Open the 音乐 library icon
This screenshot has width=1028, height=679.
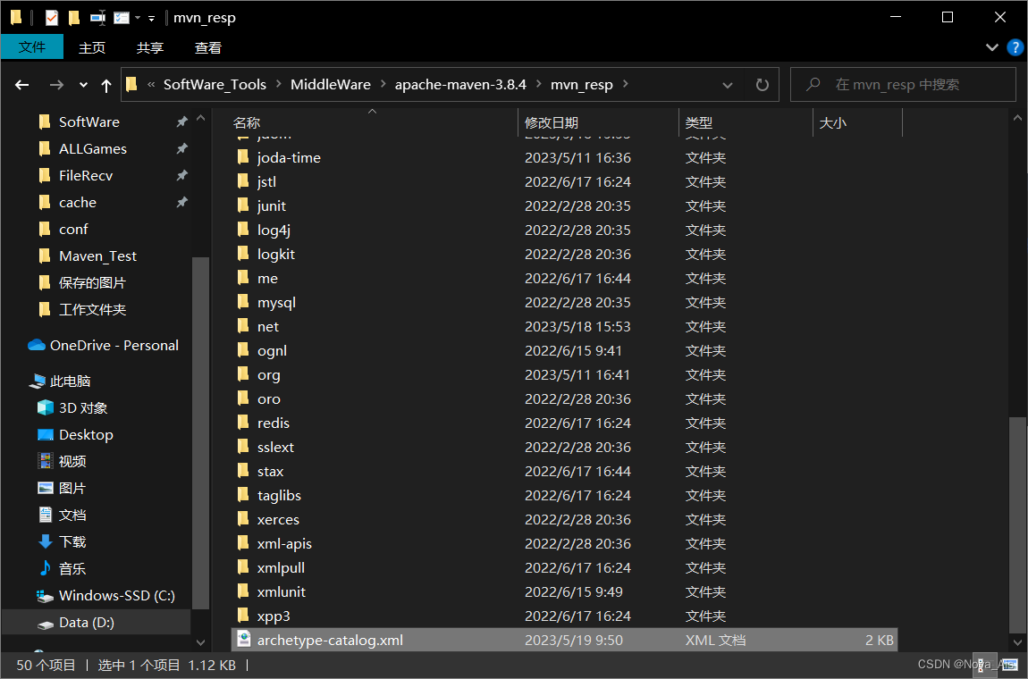[x=46, y=568]
